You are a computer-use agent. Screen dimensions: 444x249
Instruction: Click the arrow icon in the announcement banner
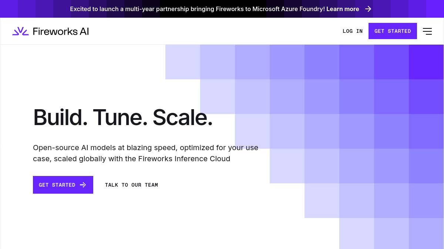pyautogui.click(x=368, y=9)
